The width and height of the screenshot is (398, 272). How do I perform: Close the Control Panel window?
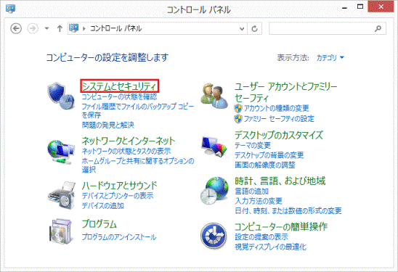[381, 7]
